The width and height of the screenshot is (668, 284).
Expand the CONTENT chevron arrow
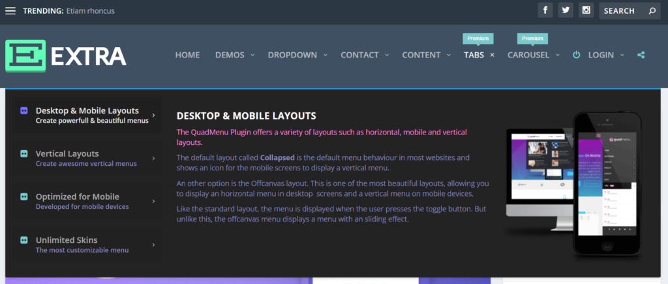(449, 55)
